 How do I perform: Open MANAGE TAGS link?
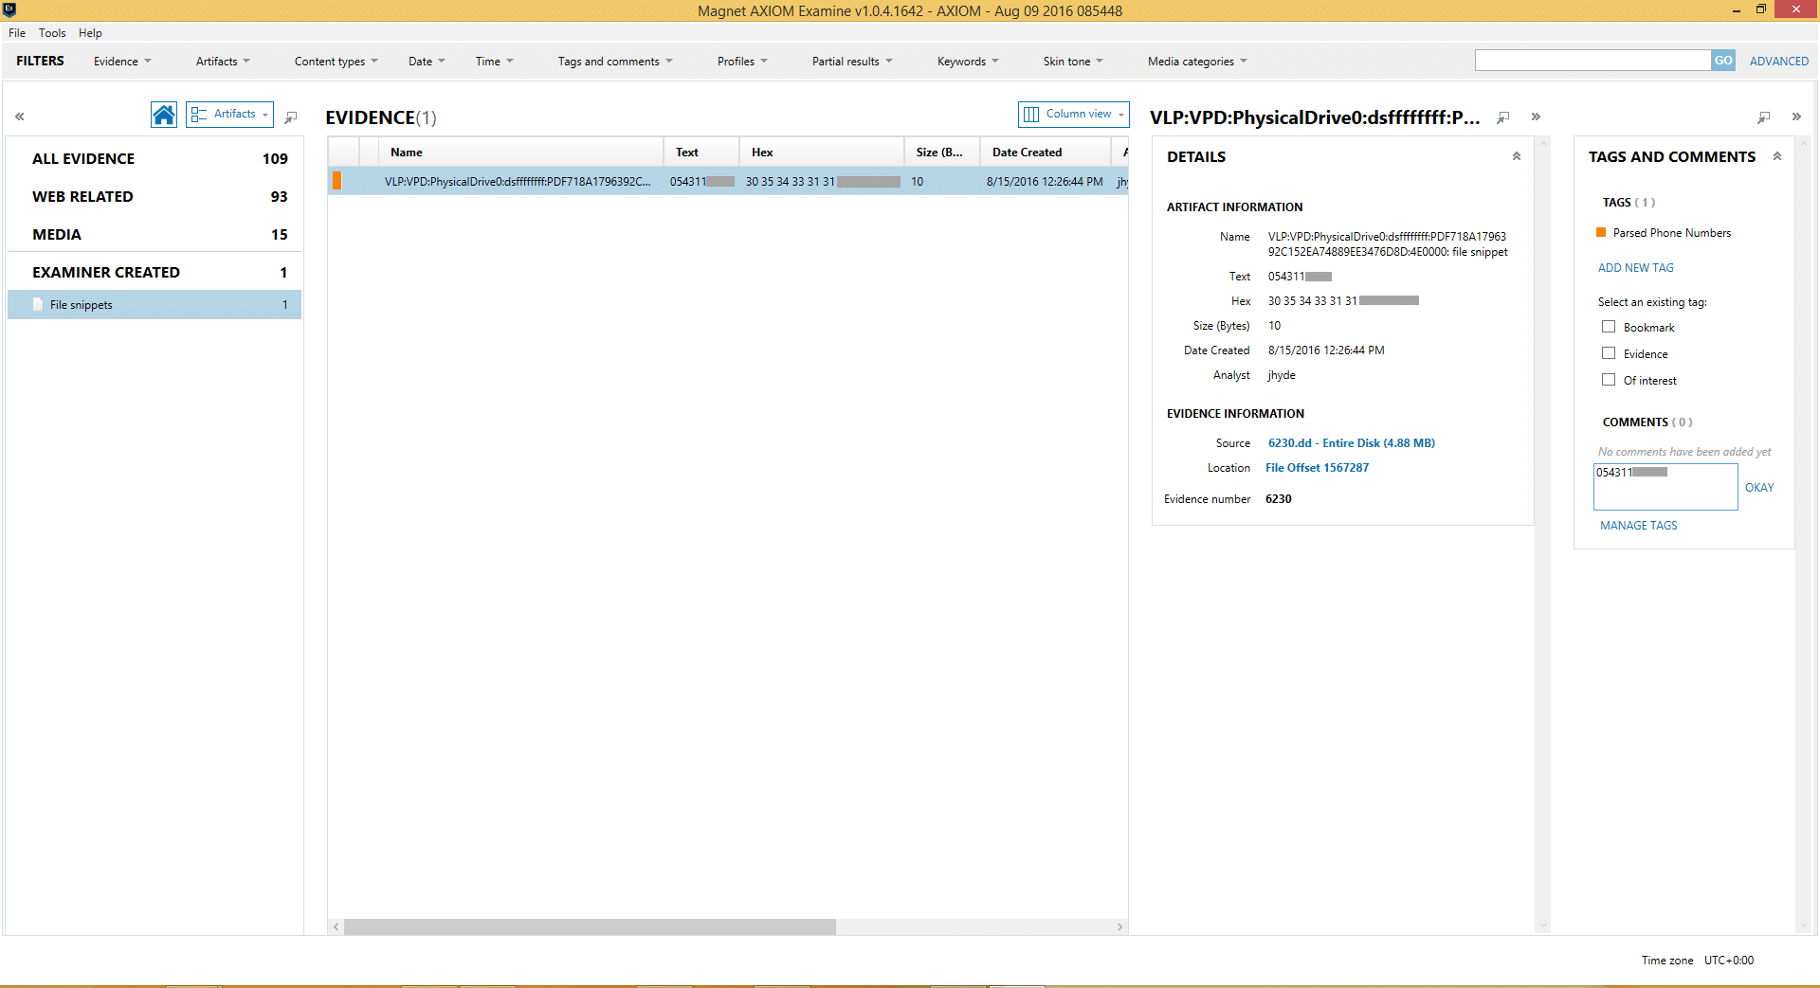[1638, 526]
